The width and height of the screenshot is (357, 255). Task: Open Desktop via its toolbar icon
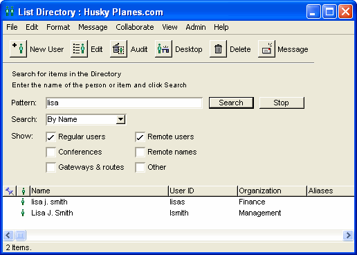163,49
